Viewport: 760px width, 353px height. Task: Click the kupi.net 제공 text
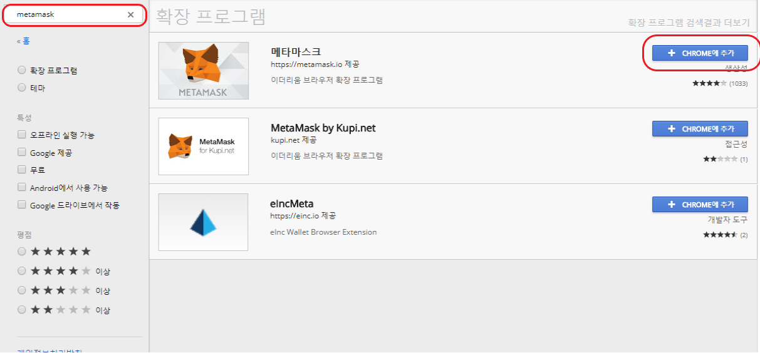(x=294, y=140)
